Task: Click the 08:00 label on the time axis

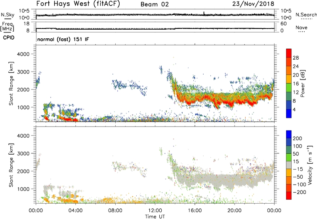Action: click(x=115, y=211)
